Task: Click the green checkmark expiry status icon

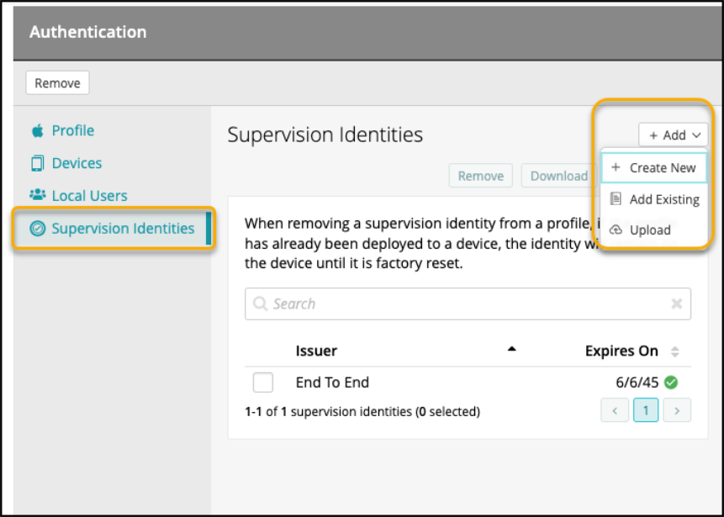Action: [x=671, y=382]
